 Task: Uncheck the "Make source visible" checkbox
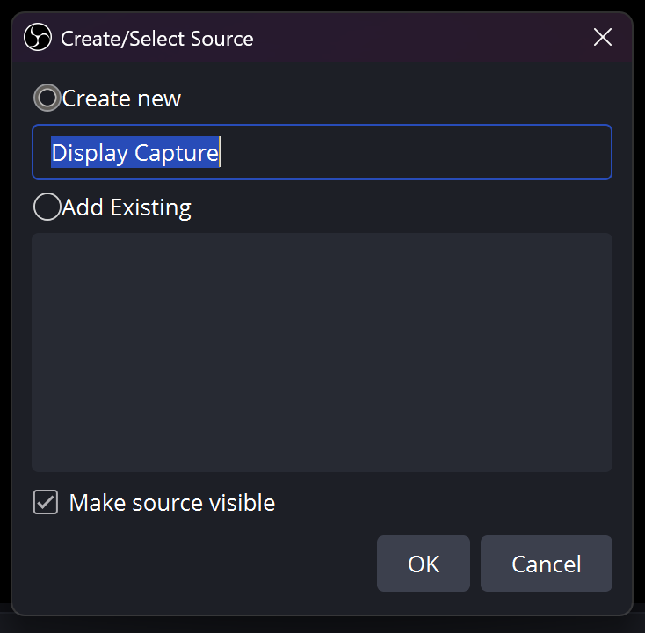[x=46, y=502]
